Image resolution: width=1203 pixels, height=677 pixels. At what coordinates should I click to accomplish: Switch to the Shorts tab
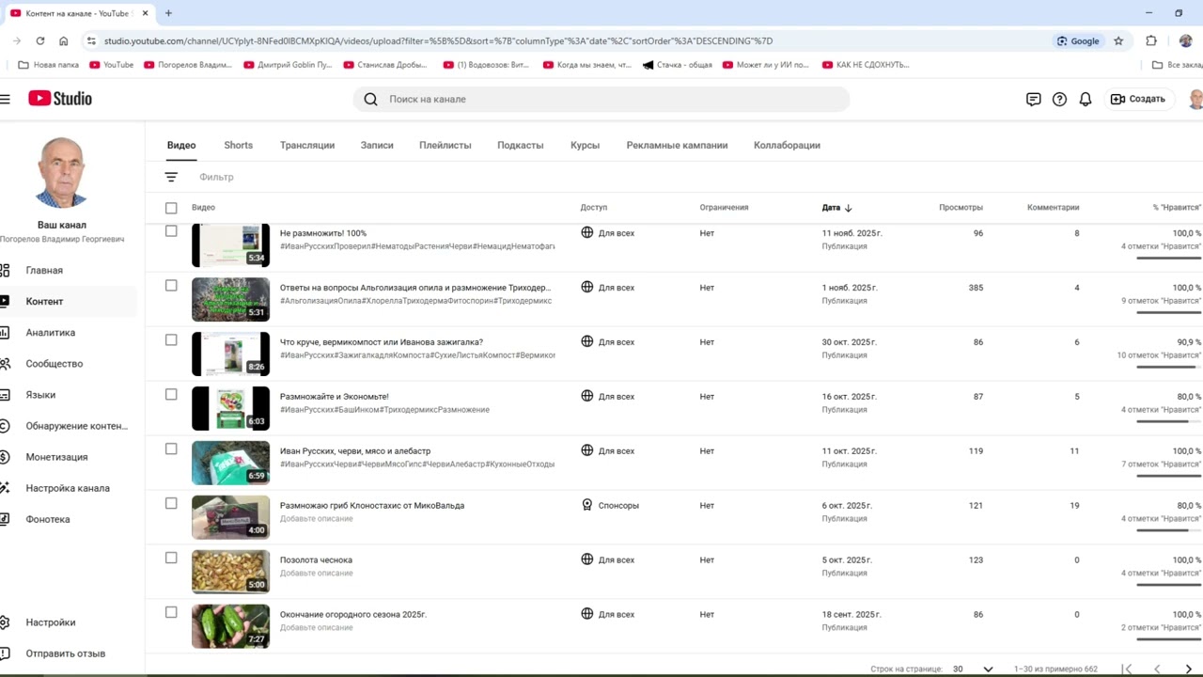(x=239, y=146)
